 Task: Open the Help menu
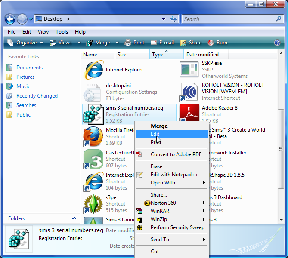80,32
